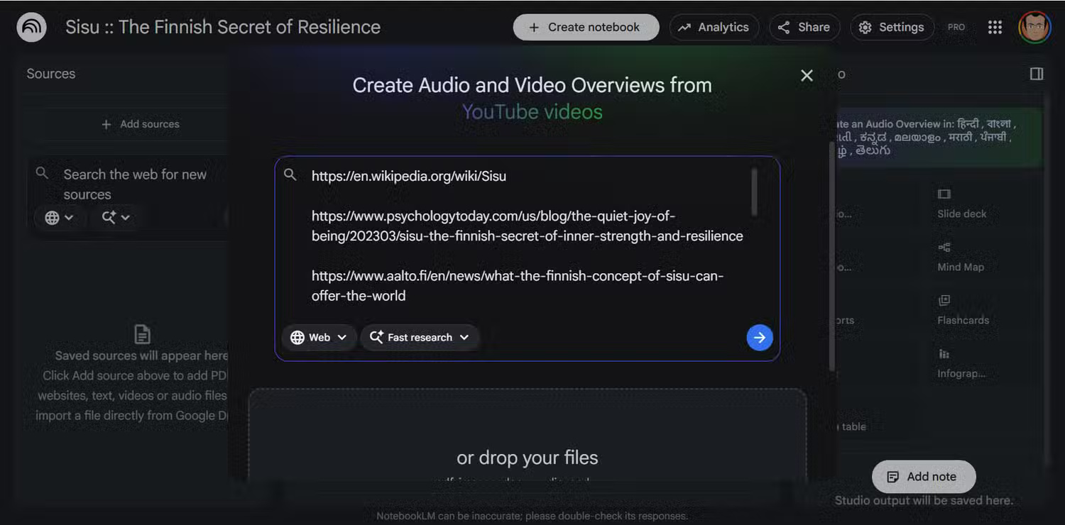Image resolution: width=1065 pixels, height=525 pixels.
Task: Close the add sources dialog
Action: tap(807, 75)
